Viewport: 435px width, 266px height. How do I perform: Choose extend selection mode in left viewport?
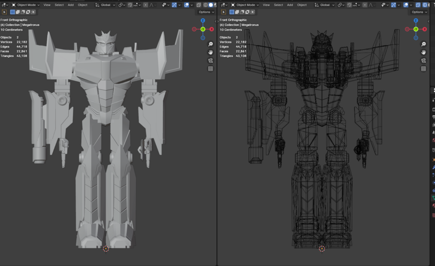tap(18, 12)
